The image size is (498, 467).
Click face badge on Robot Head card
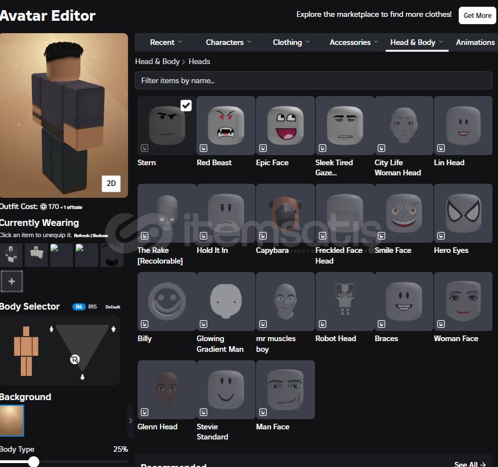pos(322,324)
